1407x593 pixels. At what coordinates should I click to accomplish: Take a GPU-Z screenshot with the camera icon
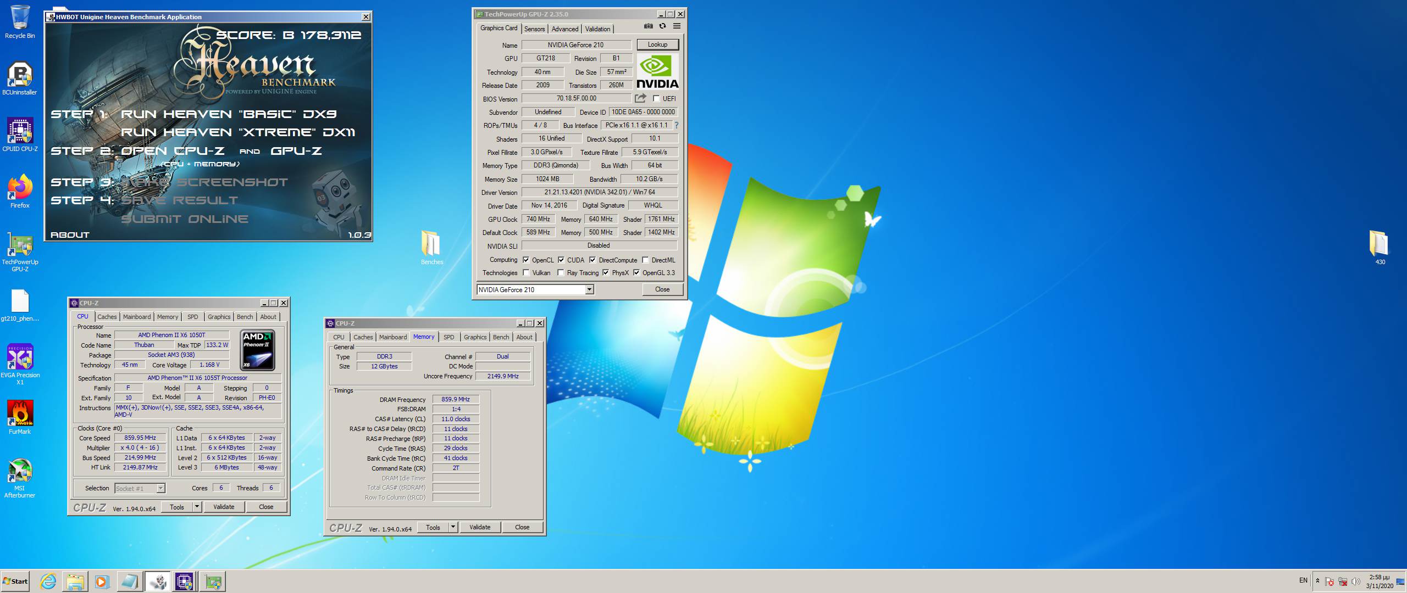pyautogui.click(x=649, y=26)
